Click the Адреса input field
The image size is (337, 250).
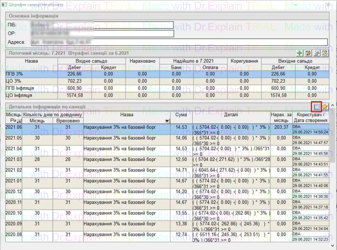point(179,42)
